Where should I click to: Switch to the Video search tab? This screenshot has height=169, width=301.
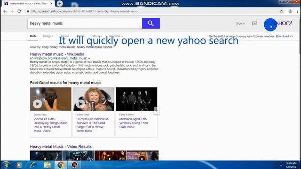65,36
